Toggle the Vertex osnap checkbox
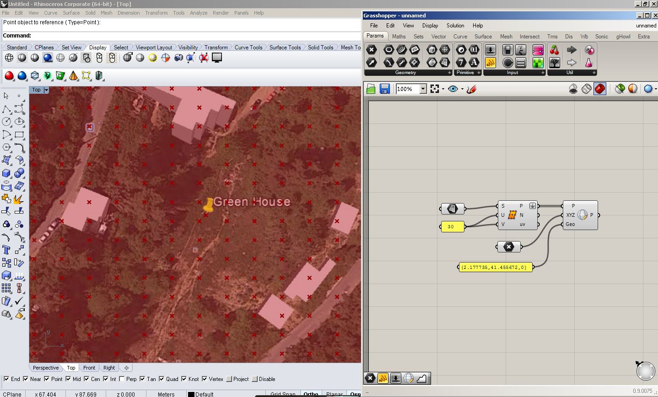658x397 pixels. 205,379
